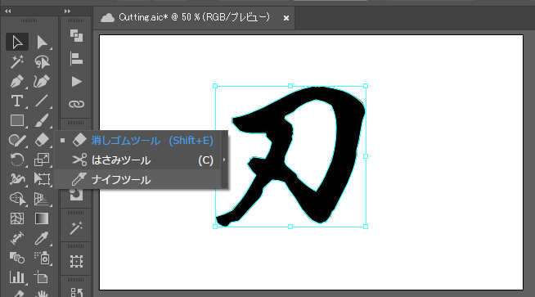Select the Selection (black arrow) tool
The height and width of the screenshot is (297, 535).
coord(17,43)
